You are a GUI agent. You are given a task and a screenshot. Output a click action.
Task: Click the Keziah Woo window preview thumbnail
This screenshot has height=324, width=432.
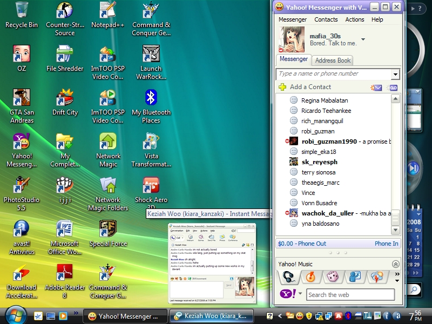pos(212,264)
